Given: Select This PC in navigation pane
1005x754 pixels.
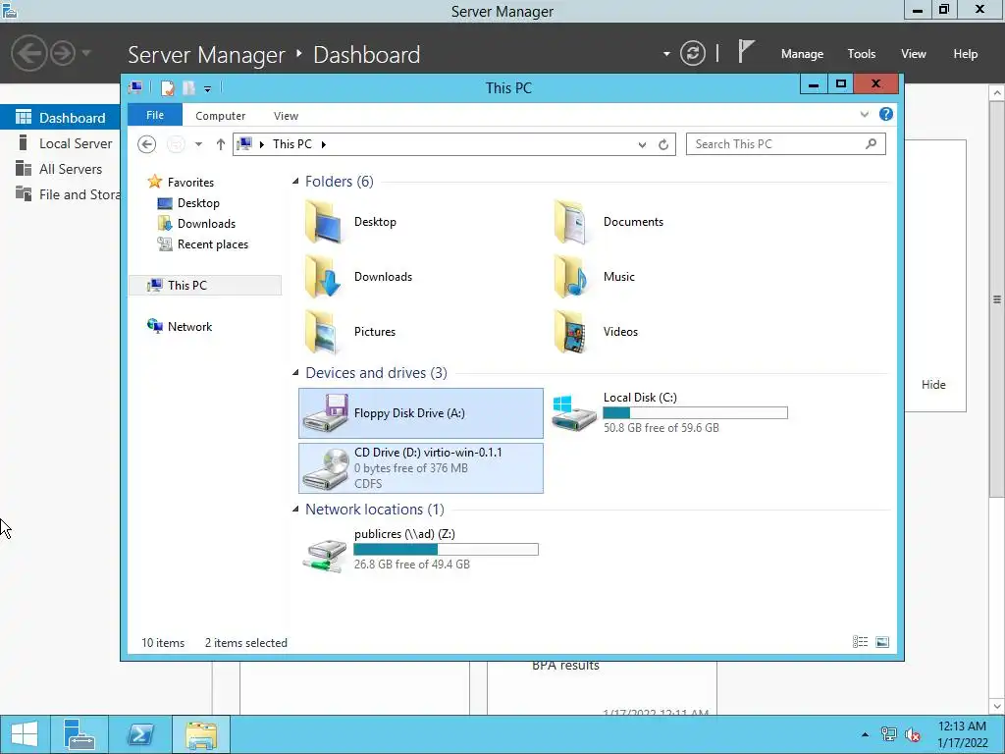Looking at the screenshot, I should pos(205,286).
